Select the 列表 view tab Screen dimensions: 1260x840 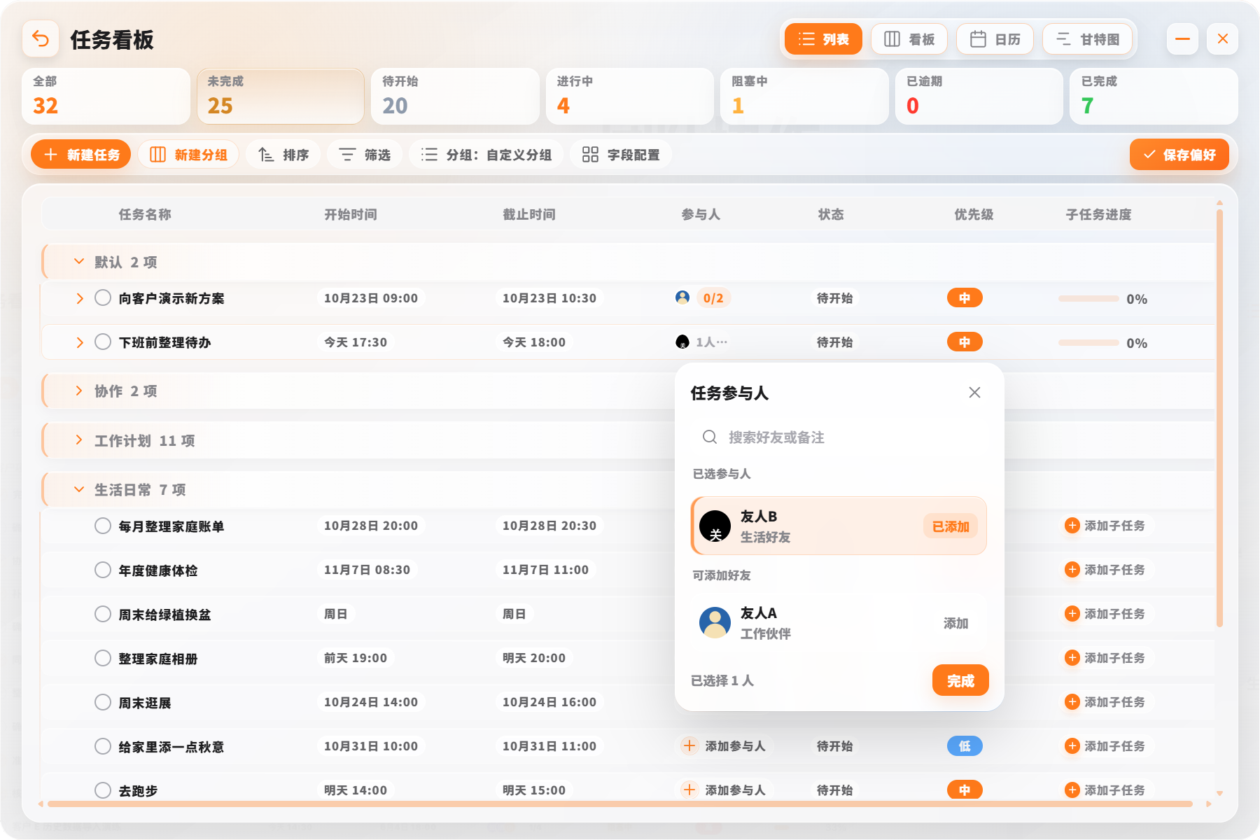[823, 39]
